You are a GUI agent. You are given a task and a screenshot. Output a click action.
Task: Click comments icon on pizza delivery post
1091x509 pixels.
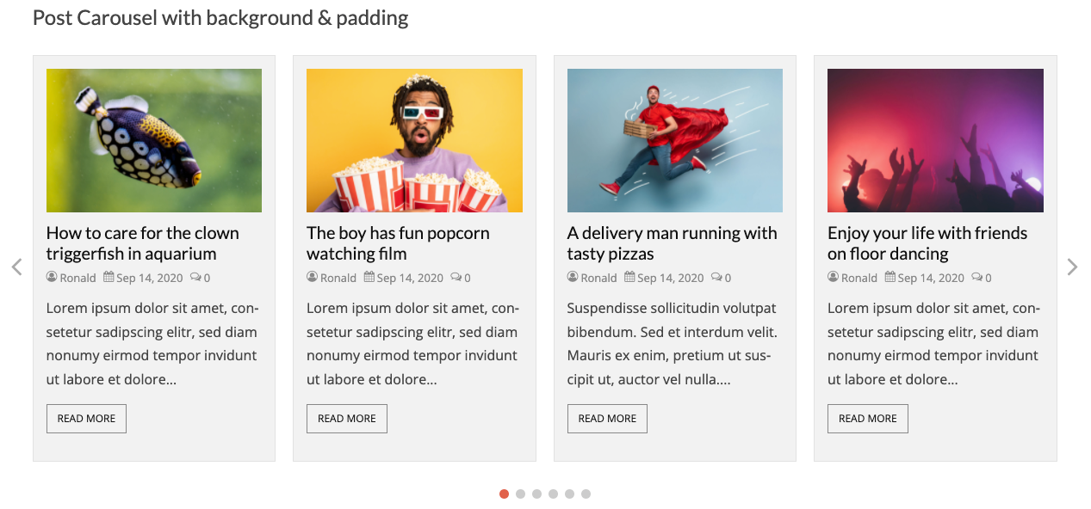716,277
